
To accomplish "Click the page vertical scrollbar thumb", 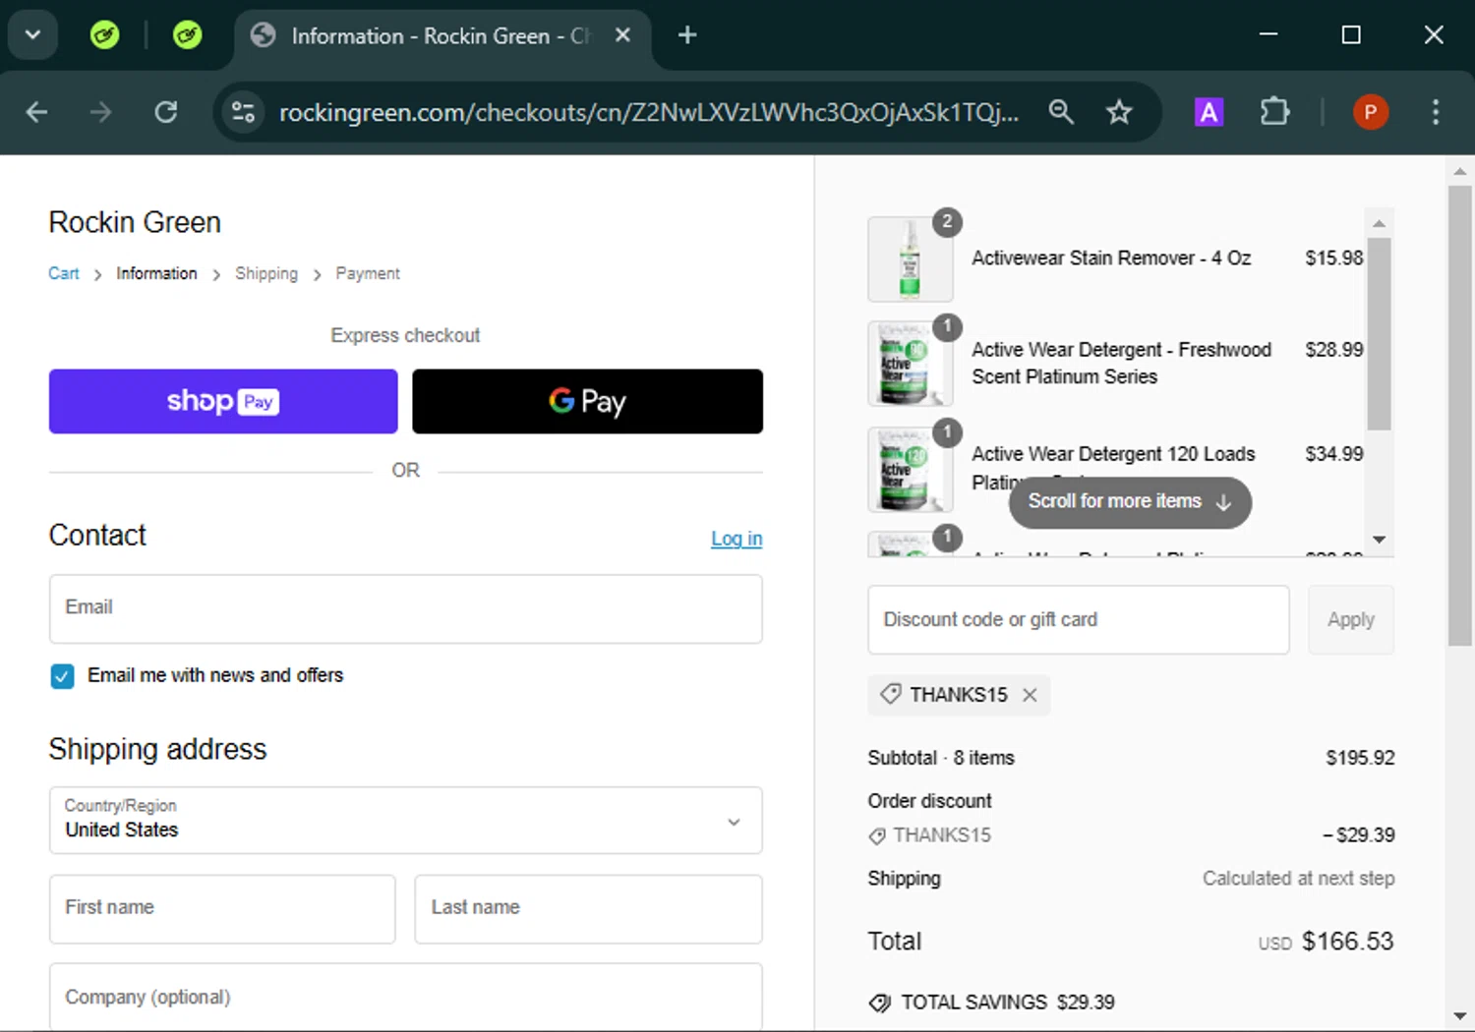I will coord(1460,416).
